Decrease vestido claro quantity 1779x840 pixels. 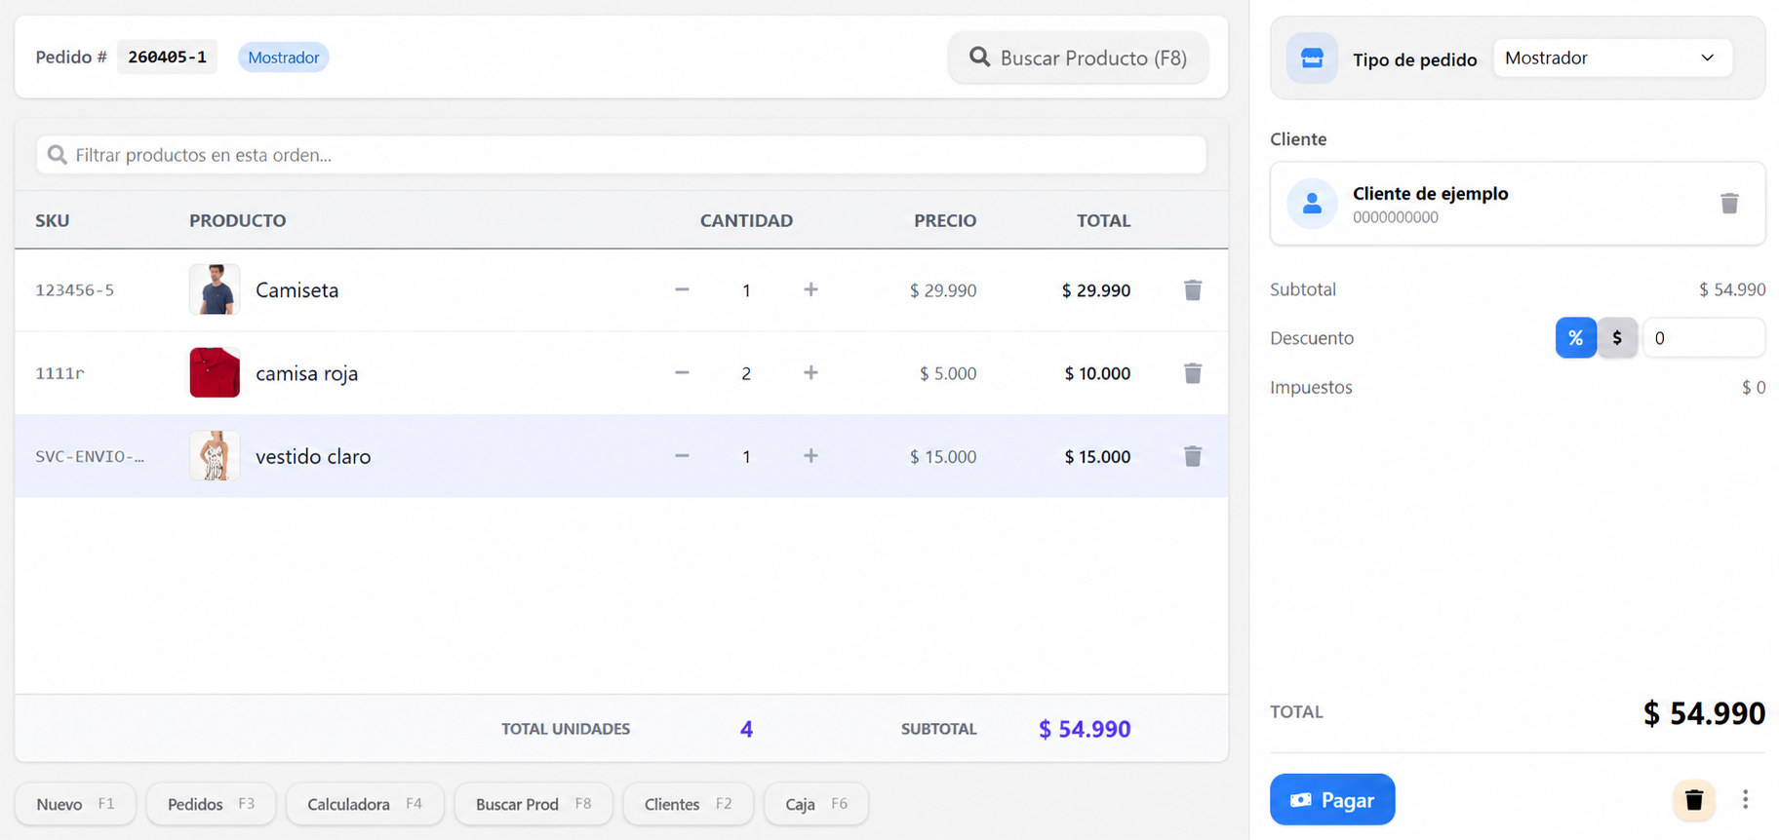tap(682, 455)
